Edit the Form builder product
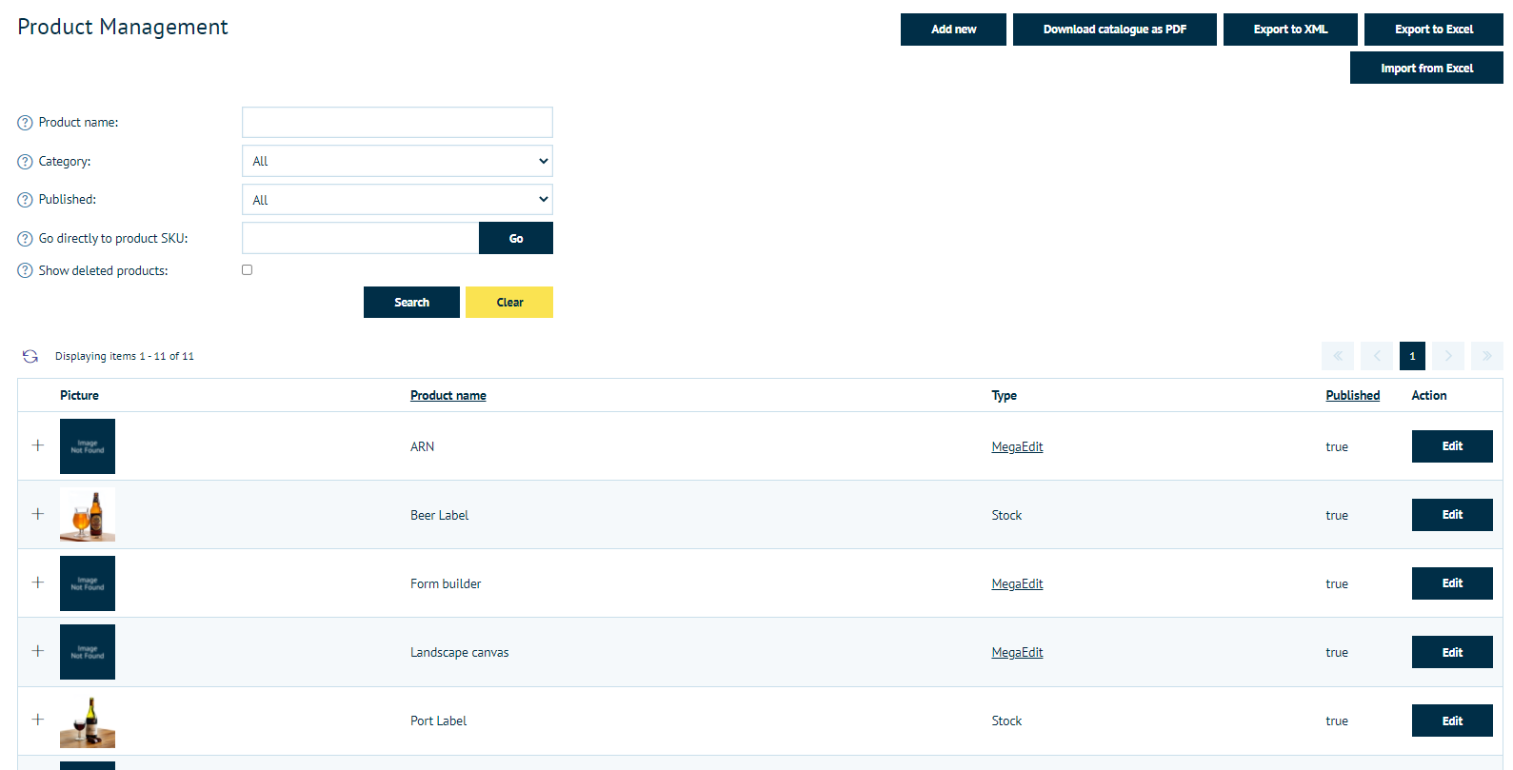This screenshot has height=770, width=1513. [x=1451, y=583]
